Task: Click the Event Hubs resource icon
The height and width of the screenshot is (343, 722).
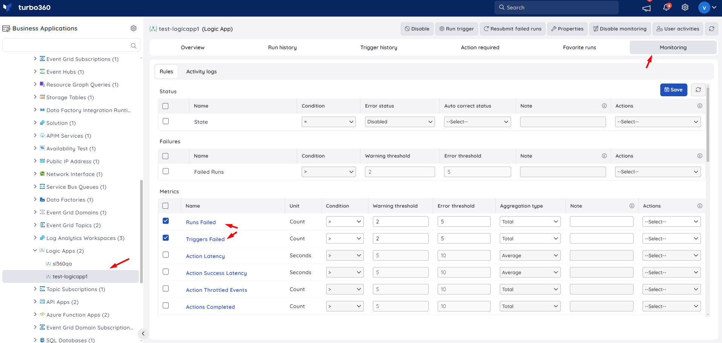Action: (x=42, y=71)
